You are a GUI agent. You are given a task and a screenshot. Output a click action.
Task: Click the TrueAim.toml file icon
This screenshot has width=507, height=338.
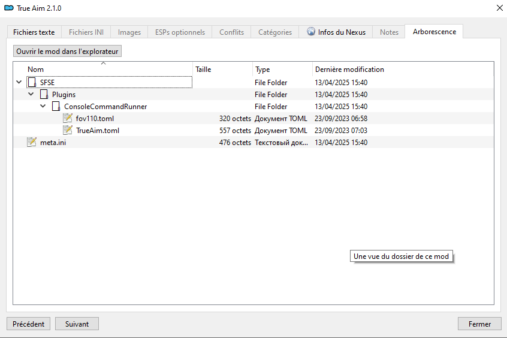(68, 130)
